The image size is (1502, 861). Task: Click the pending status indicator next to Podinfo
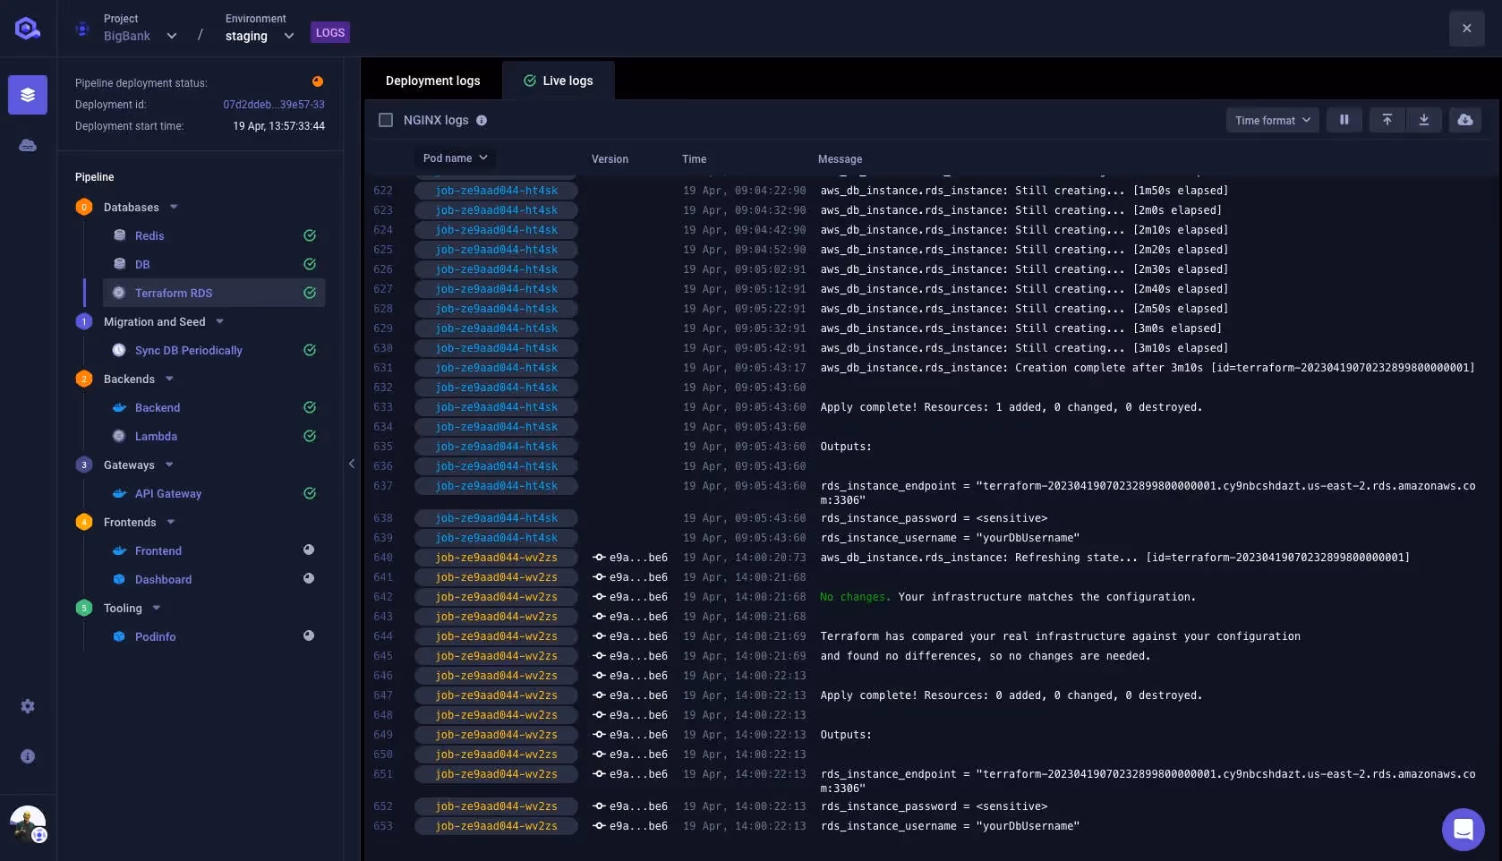[x=309, y=635]
